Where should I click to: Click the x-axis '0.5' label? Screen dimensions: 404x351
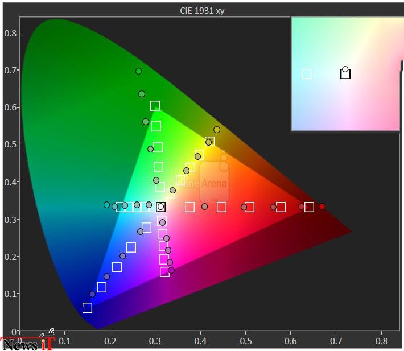[246, 341]
